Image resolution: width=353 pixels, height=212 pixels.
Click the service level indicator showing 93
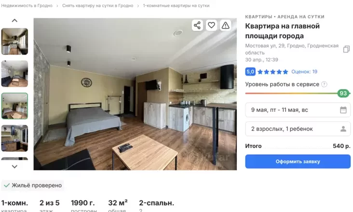coord(343,93)
